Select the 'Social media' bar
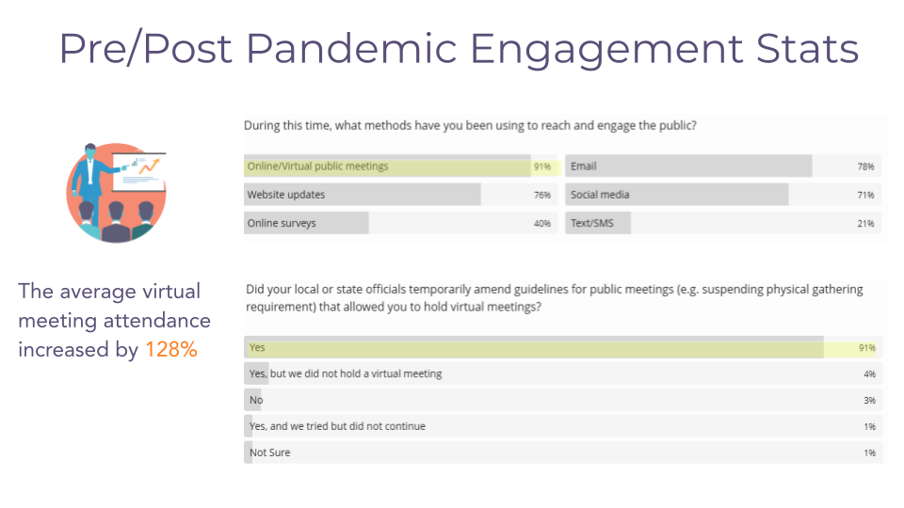This screenshot has height=508, width=904. [x=676, y=195]
